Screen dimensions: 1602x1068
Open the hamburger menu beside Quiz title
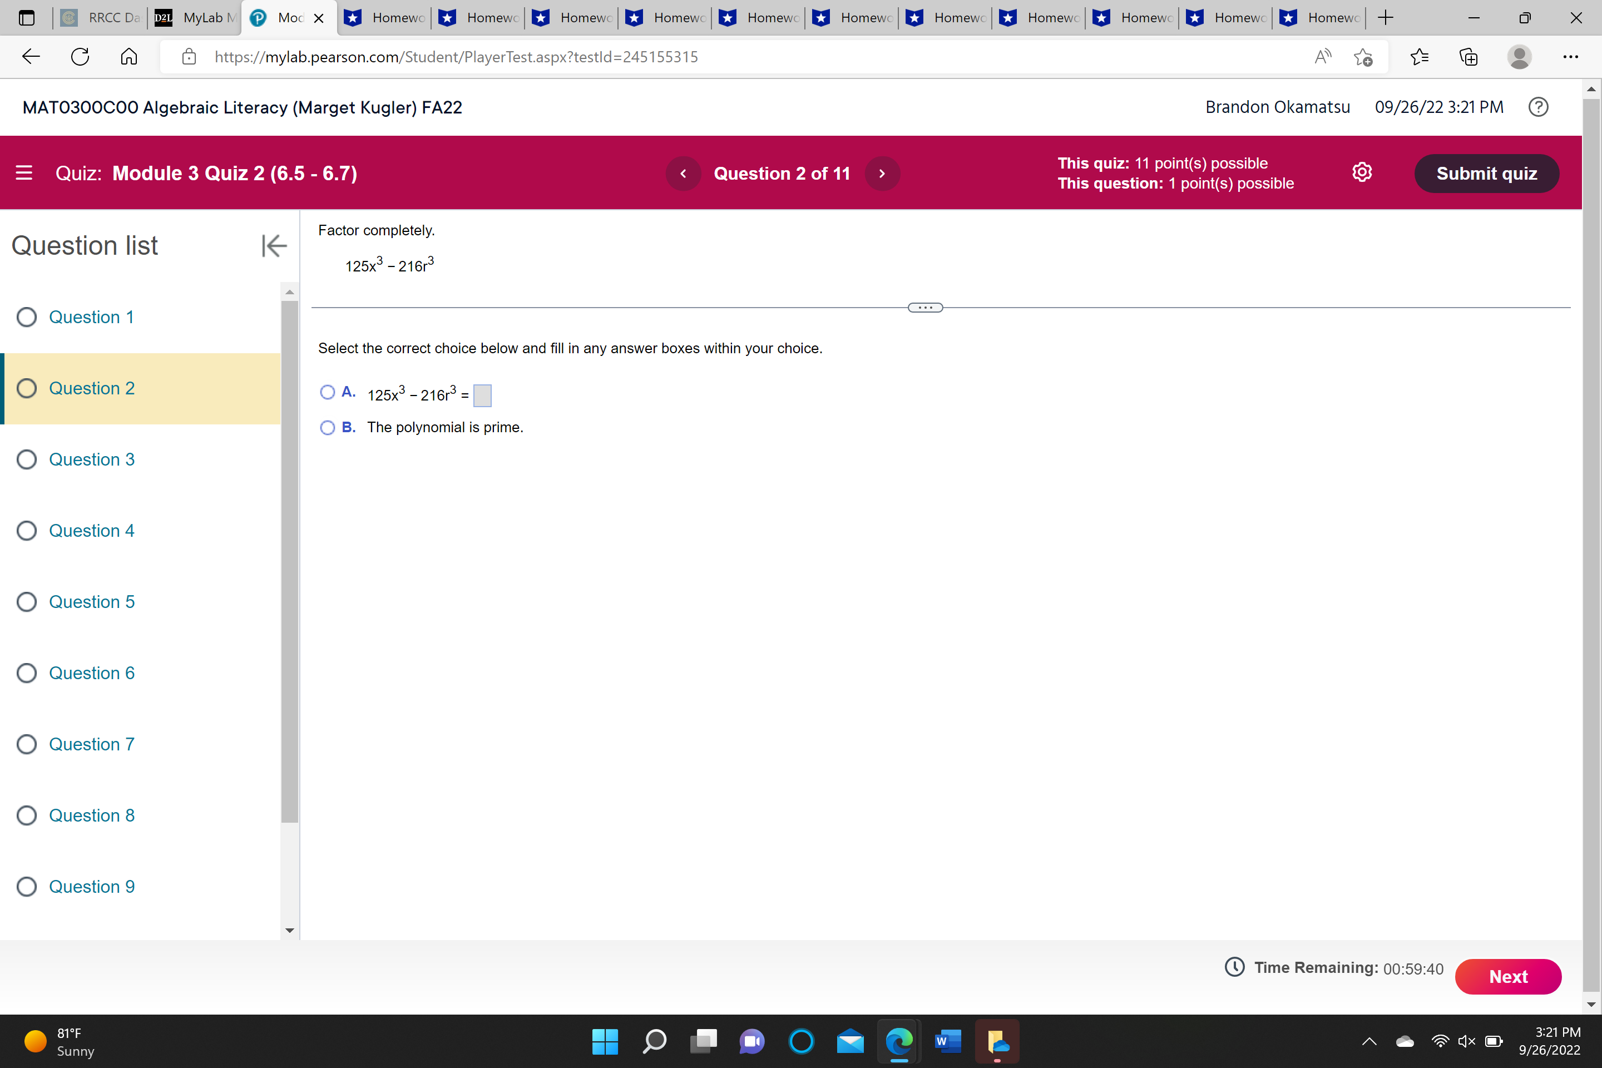pos(24,173)
